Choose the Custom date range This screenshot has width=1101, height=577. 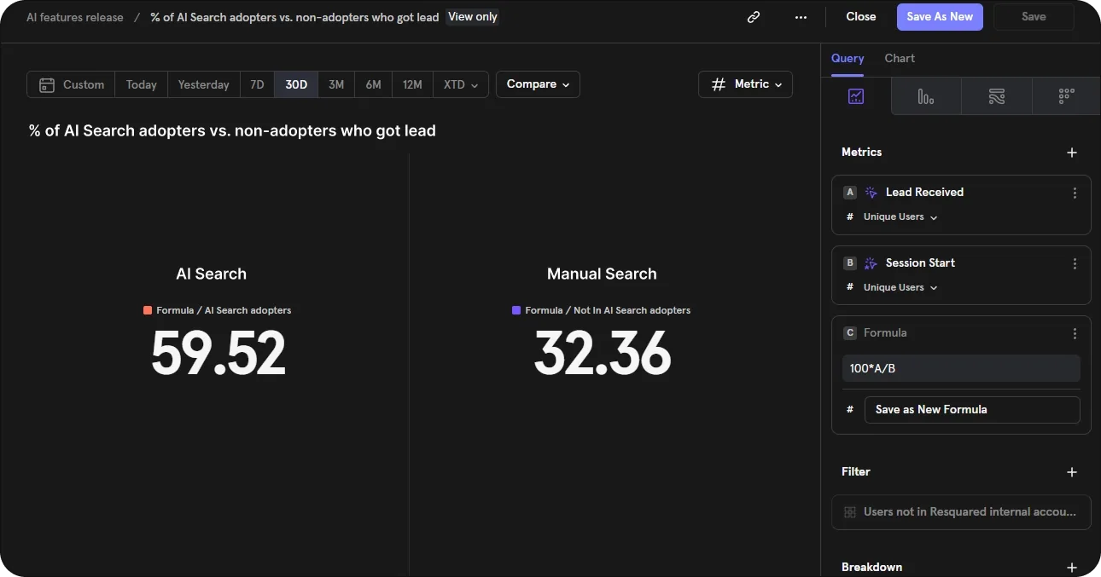click(71, 84)
